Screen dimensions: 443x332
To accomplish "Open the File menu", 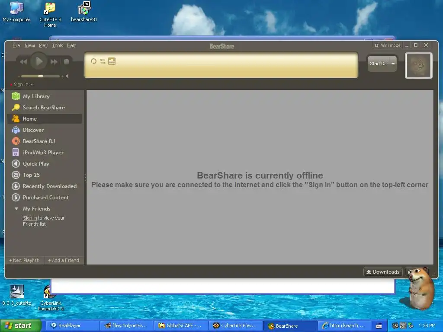I will tap(16, 45).
